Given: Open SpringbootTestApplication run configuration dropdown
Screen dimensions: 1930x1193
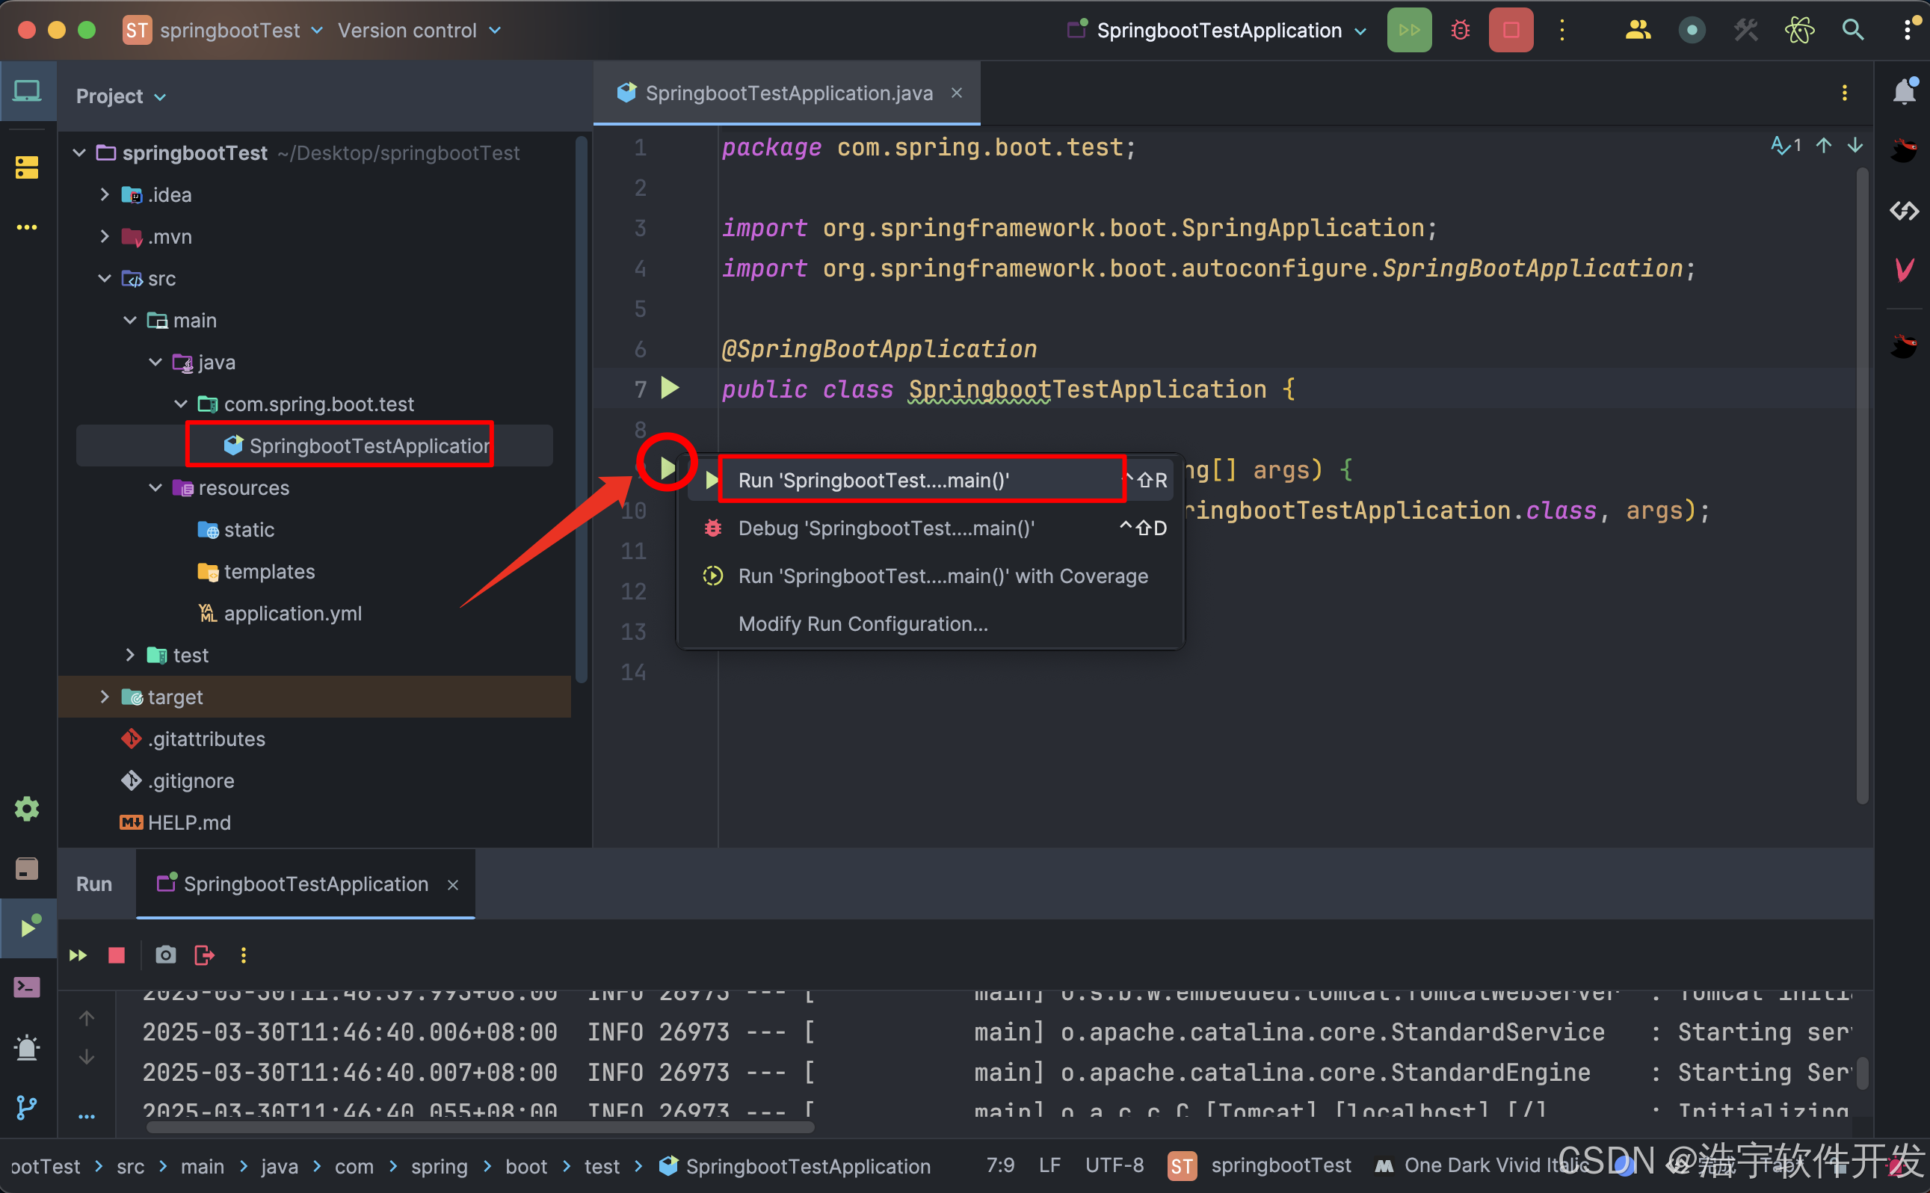Looking at the screenshot, I should (x=1218, y=30).
